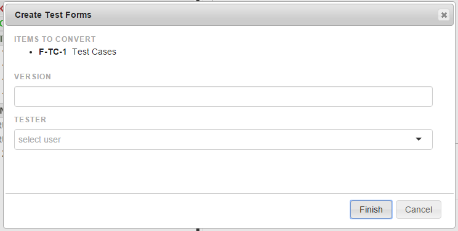The height and width of the screenshot is (231, 458).
Task: Click Finish to create test forms
Action: pyautogui.click(x=371, y=209)
